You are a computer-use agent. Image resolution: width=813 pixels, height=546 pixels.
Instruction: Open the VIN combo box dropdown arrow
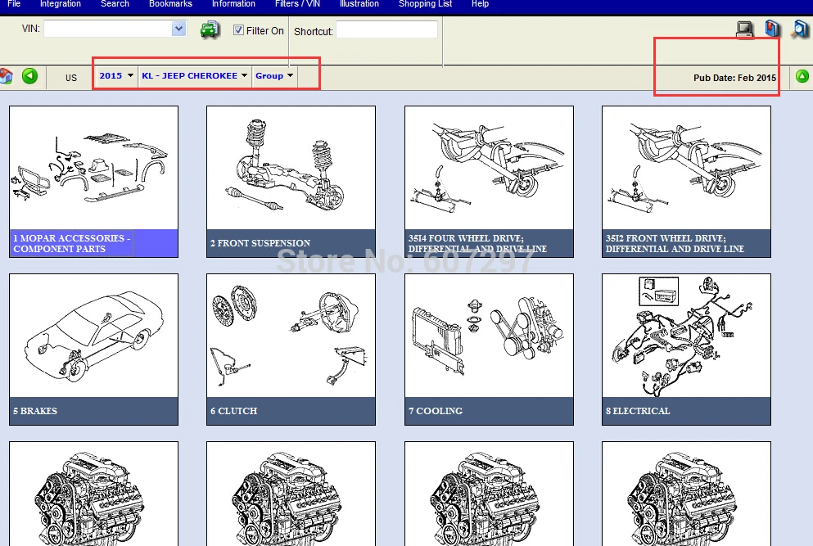(x=178, y=29)
